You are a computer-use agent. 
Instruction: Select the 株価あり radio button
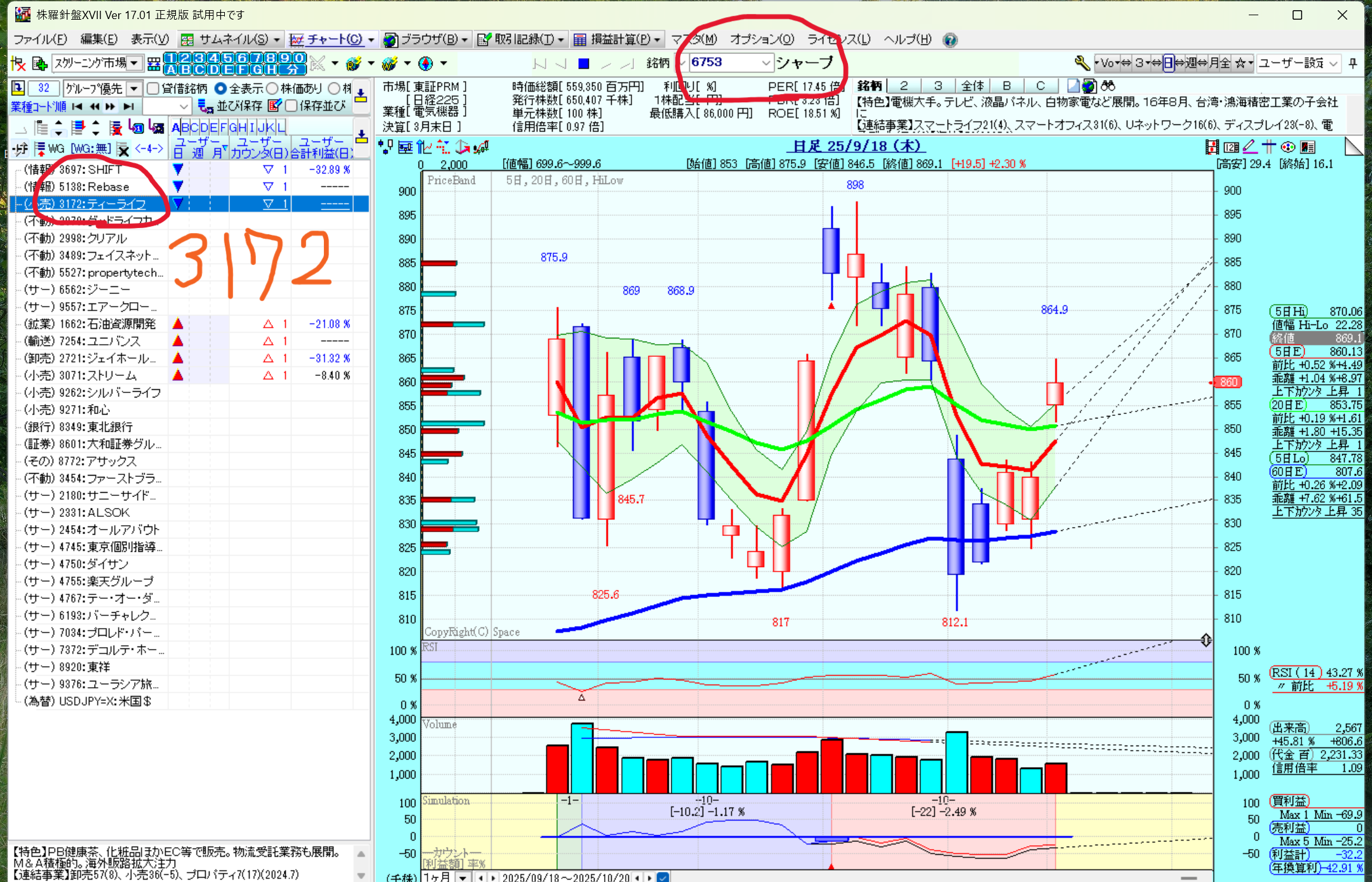click(x=272, y=88)
